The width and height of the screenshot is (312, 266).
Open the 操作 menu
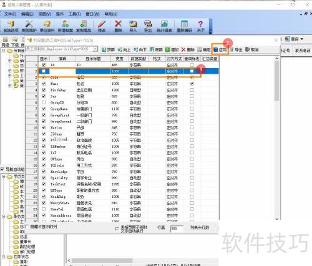pyautogui.click(x=60, y=14)
